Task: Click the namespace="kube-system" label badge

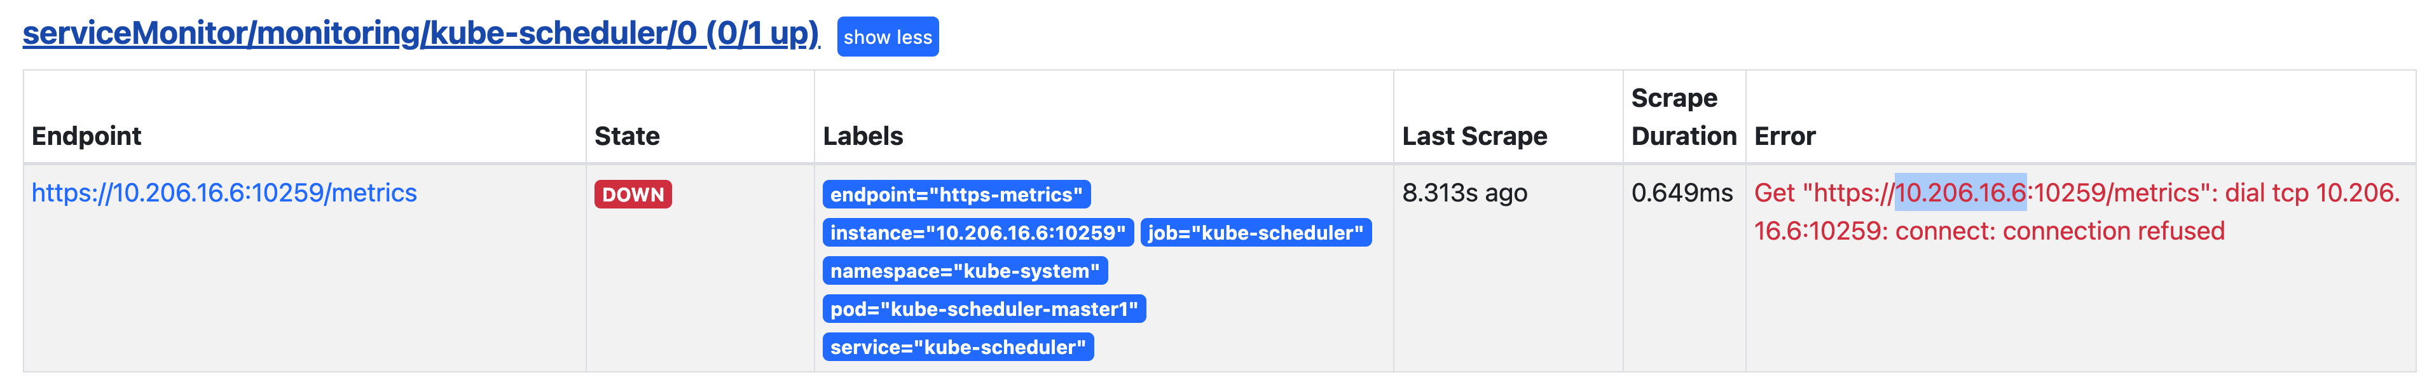Action: (x=965, y=271)
